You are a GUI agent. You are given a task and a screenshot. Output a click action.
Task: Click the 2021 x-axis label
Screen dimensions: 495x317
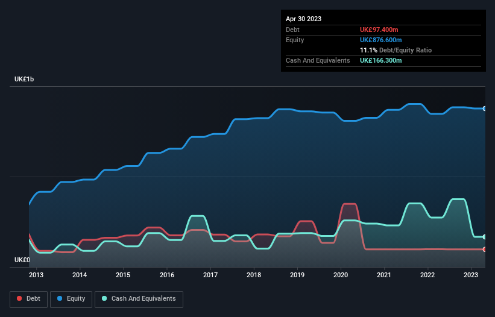pyautogui.click(x=384, y=275)
